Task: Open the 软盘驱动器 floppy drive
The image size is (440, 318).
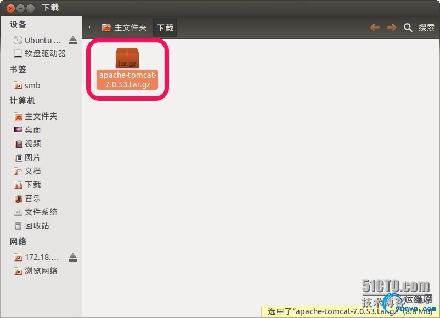Action: pyautogui.click(x=40, y=54)
